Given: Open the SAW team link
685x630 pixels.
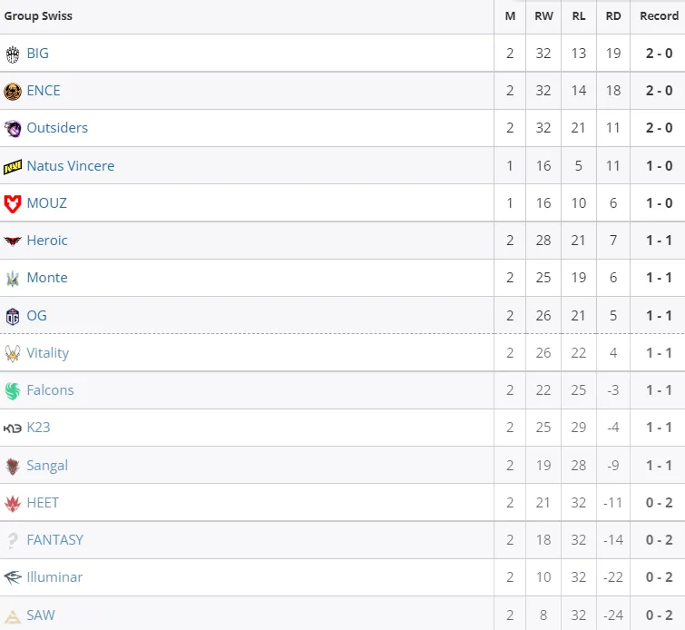Looking at the screenshot, I should (41, 615).
